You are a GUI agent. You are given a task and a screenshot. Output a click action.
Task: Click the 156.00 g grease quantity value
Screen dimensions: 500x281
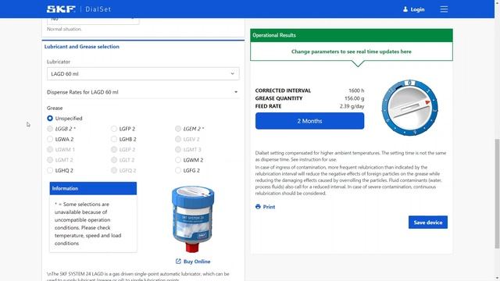coord(354,98)
